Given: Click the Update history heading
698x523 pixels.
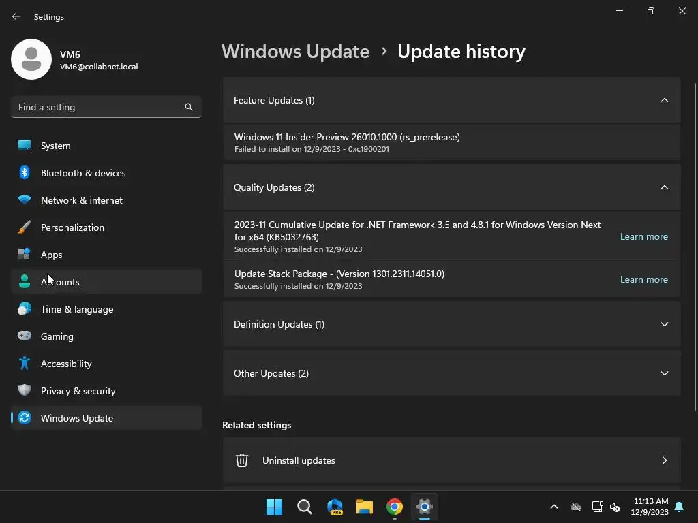Looking at the screenshot, I should click(461, 52).
